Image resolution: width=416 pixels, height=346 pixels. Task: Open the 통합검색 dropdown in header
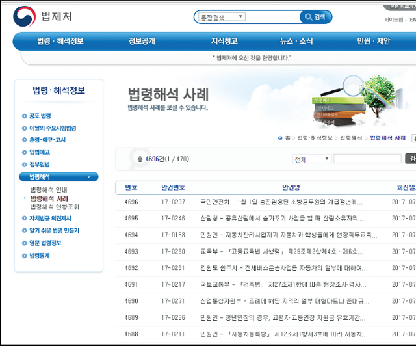222,17
